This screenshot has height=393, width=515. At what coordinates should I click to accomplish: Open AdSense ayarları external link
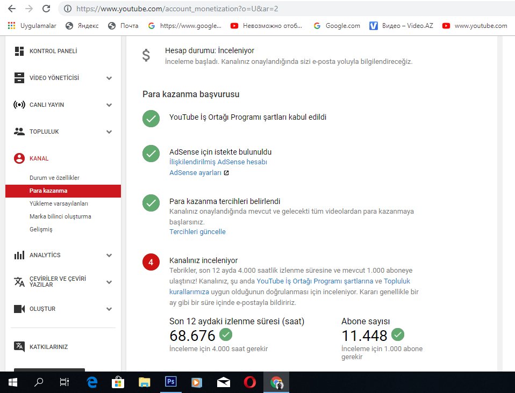[199, 173]
